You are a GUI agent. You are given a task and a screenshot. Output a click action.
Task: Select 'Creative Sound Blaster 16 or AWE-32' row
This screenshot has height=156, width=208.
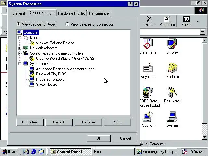pyautogui.click(x=65, y=58)
